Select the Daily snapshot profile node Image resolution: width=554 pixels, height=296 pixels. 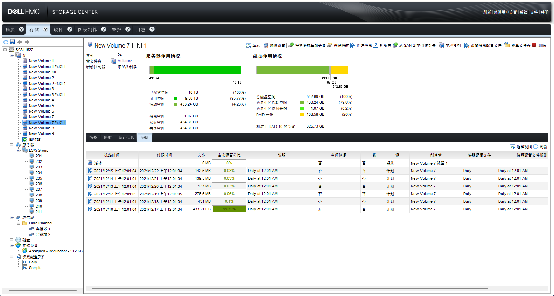33,262
